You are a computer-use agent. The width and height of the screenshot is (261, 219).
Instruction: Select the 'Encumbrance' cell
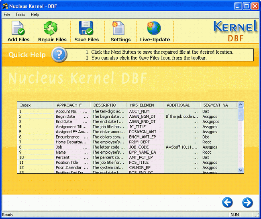pyautogui.click(x=72, y=137)
